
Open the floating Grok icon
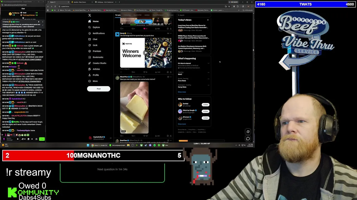point(248,132)
